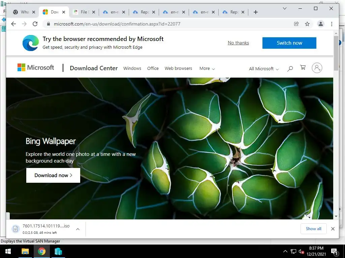This screenshot has width=345, height=258.
Task: Open Chrome's three-dot menu
Action: [332, 24]
